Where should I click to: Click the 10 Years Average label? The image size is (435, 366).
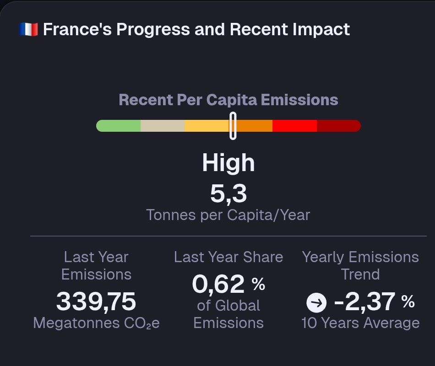point(360,323)
